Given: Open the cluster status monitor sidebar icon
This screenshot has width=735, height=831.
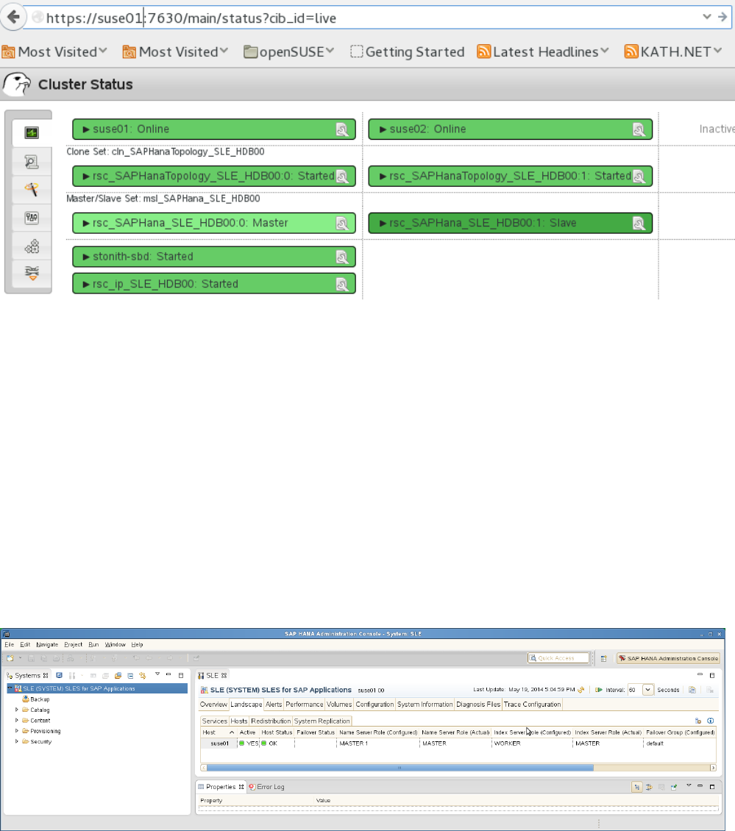Looking at the screenshot, I should (32, 132).
